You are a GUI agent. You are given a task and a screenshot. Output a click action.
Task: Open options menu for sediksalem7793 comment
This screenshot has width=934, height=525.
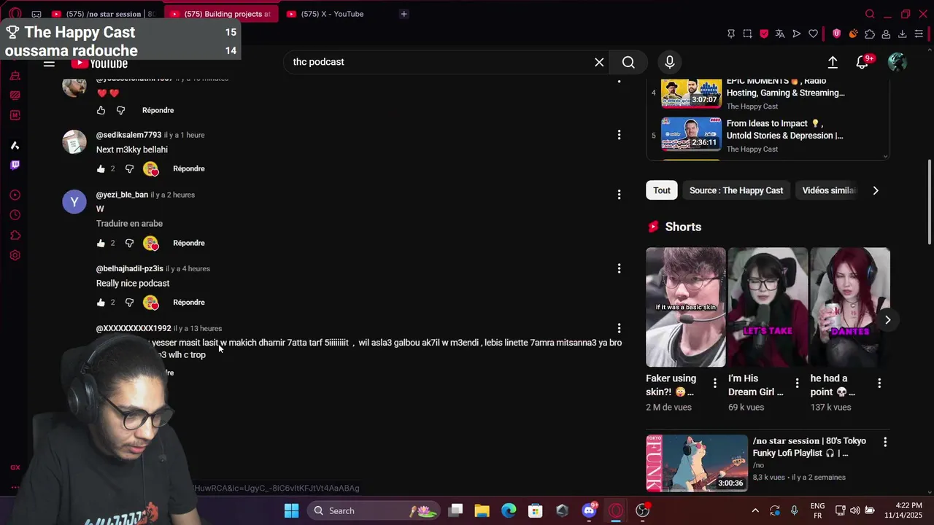click(619, 135)
